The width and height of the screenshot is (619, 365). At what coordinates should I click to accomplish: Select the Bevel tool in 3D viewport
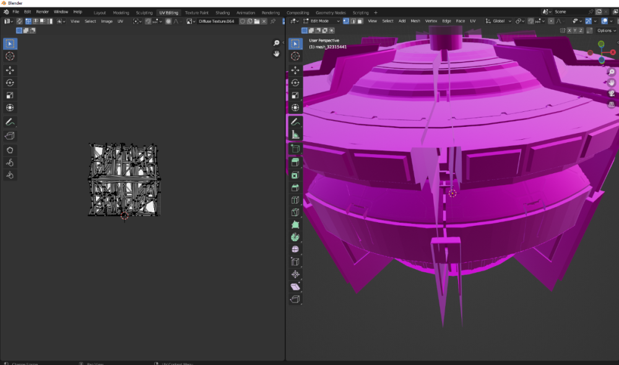pos(295,187)
